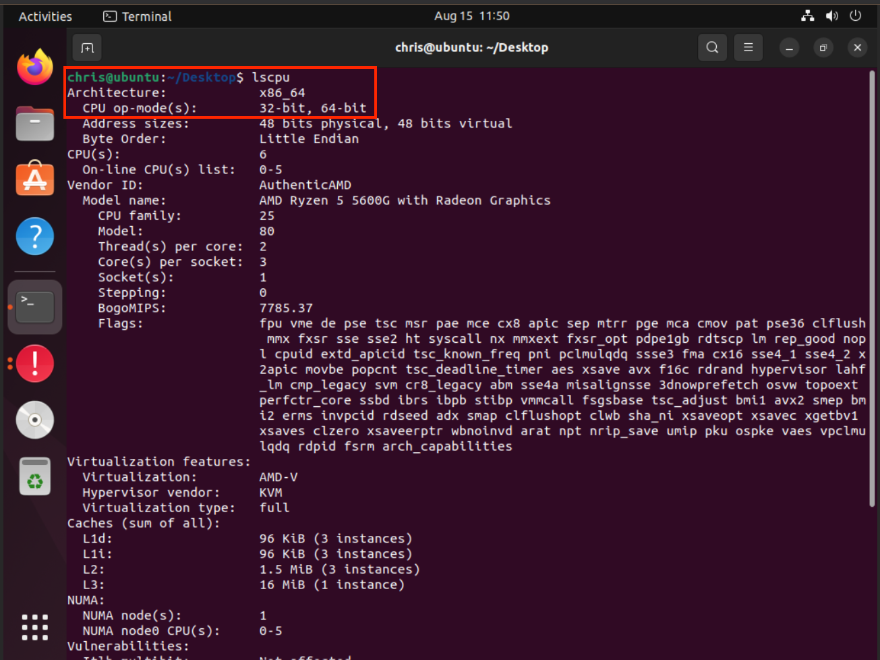880x660 pixels.
Task: Click the KVM hypervisor vendor value
Action: pos(271,493)
